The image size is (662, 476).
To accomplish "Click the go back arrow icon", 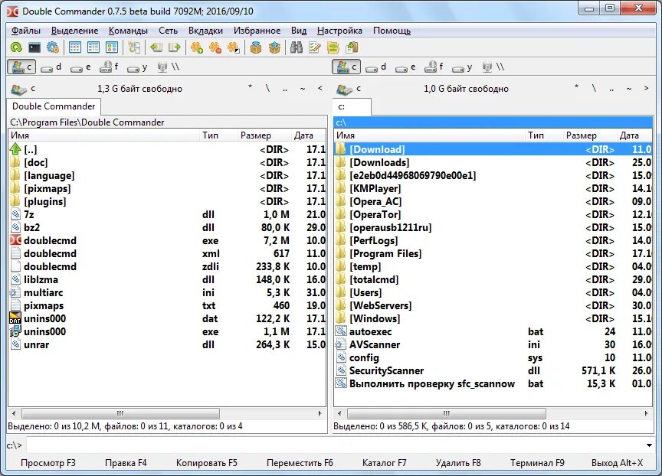I will pyautogui.click(x=156, y=47).
